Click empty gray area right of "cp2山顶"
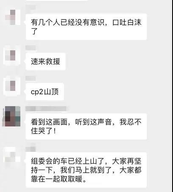The width and height of the screenshot is (173, 192). coord(117,92)
